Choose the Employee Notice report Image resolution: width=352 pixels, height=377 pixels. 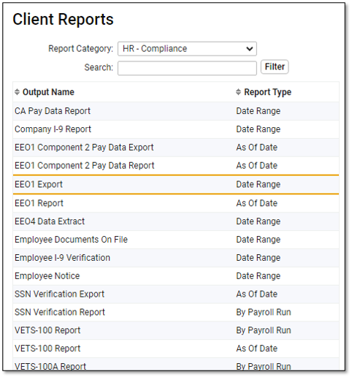pos(176,276)
